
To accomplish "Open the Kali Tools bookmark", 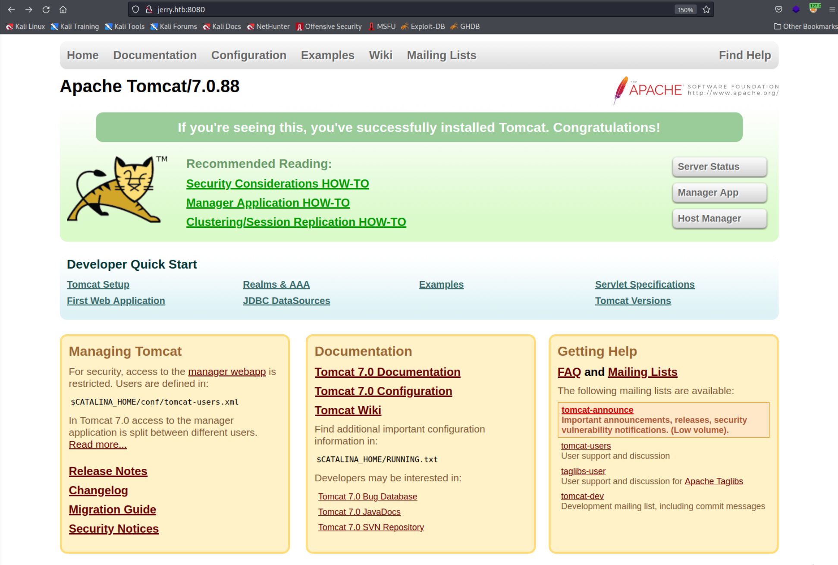I will (125, 26).
